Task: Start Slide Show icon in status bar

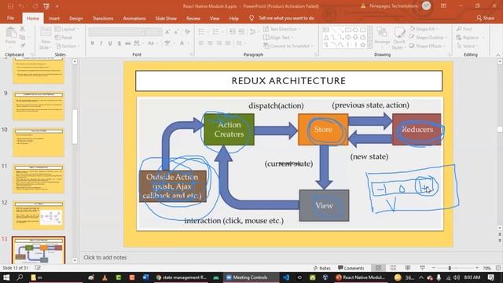Action: click(x=422, y=268)
